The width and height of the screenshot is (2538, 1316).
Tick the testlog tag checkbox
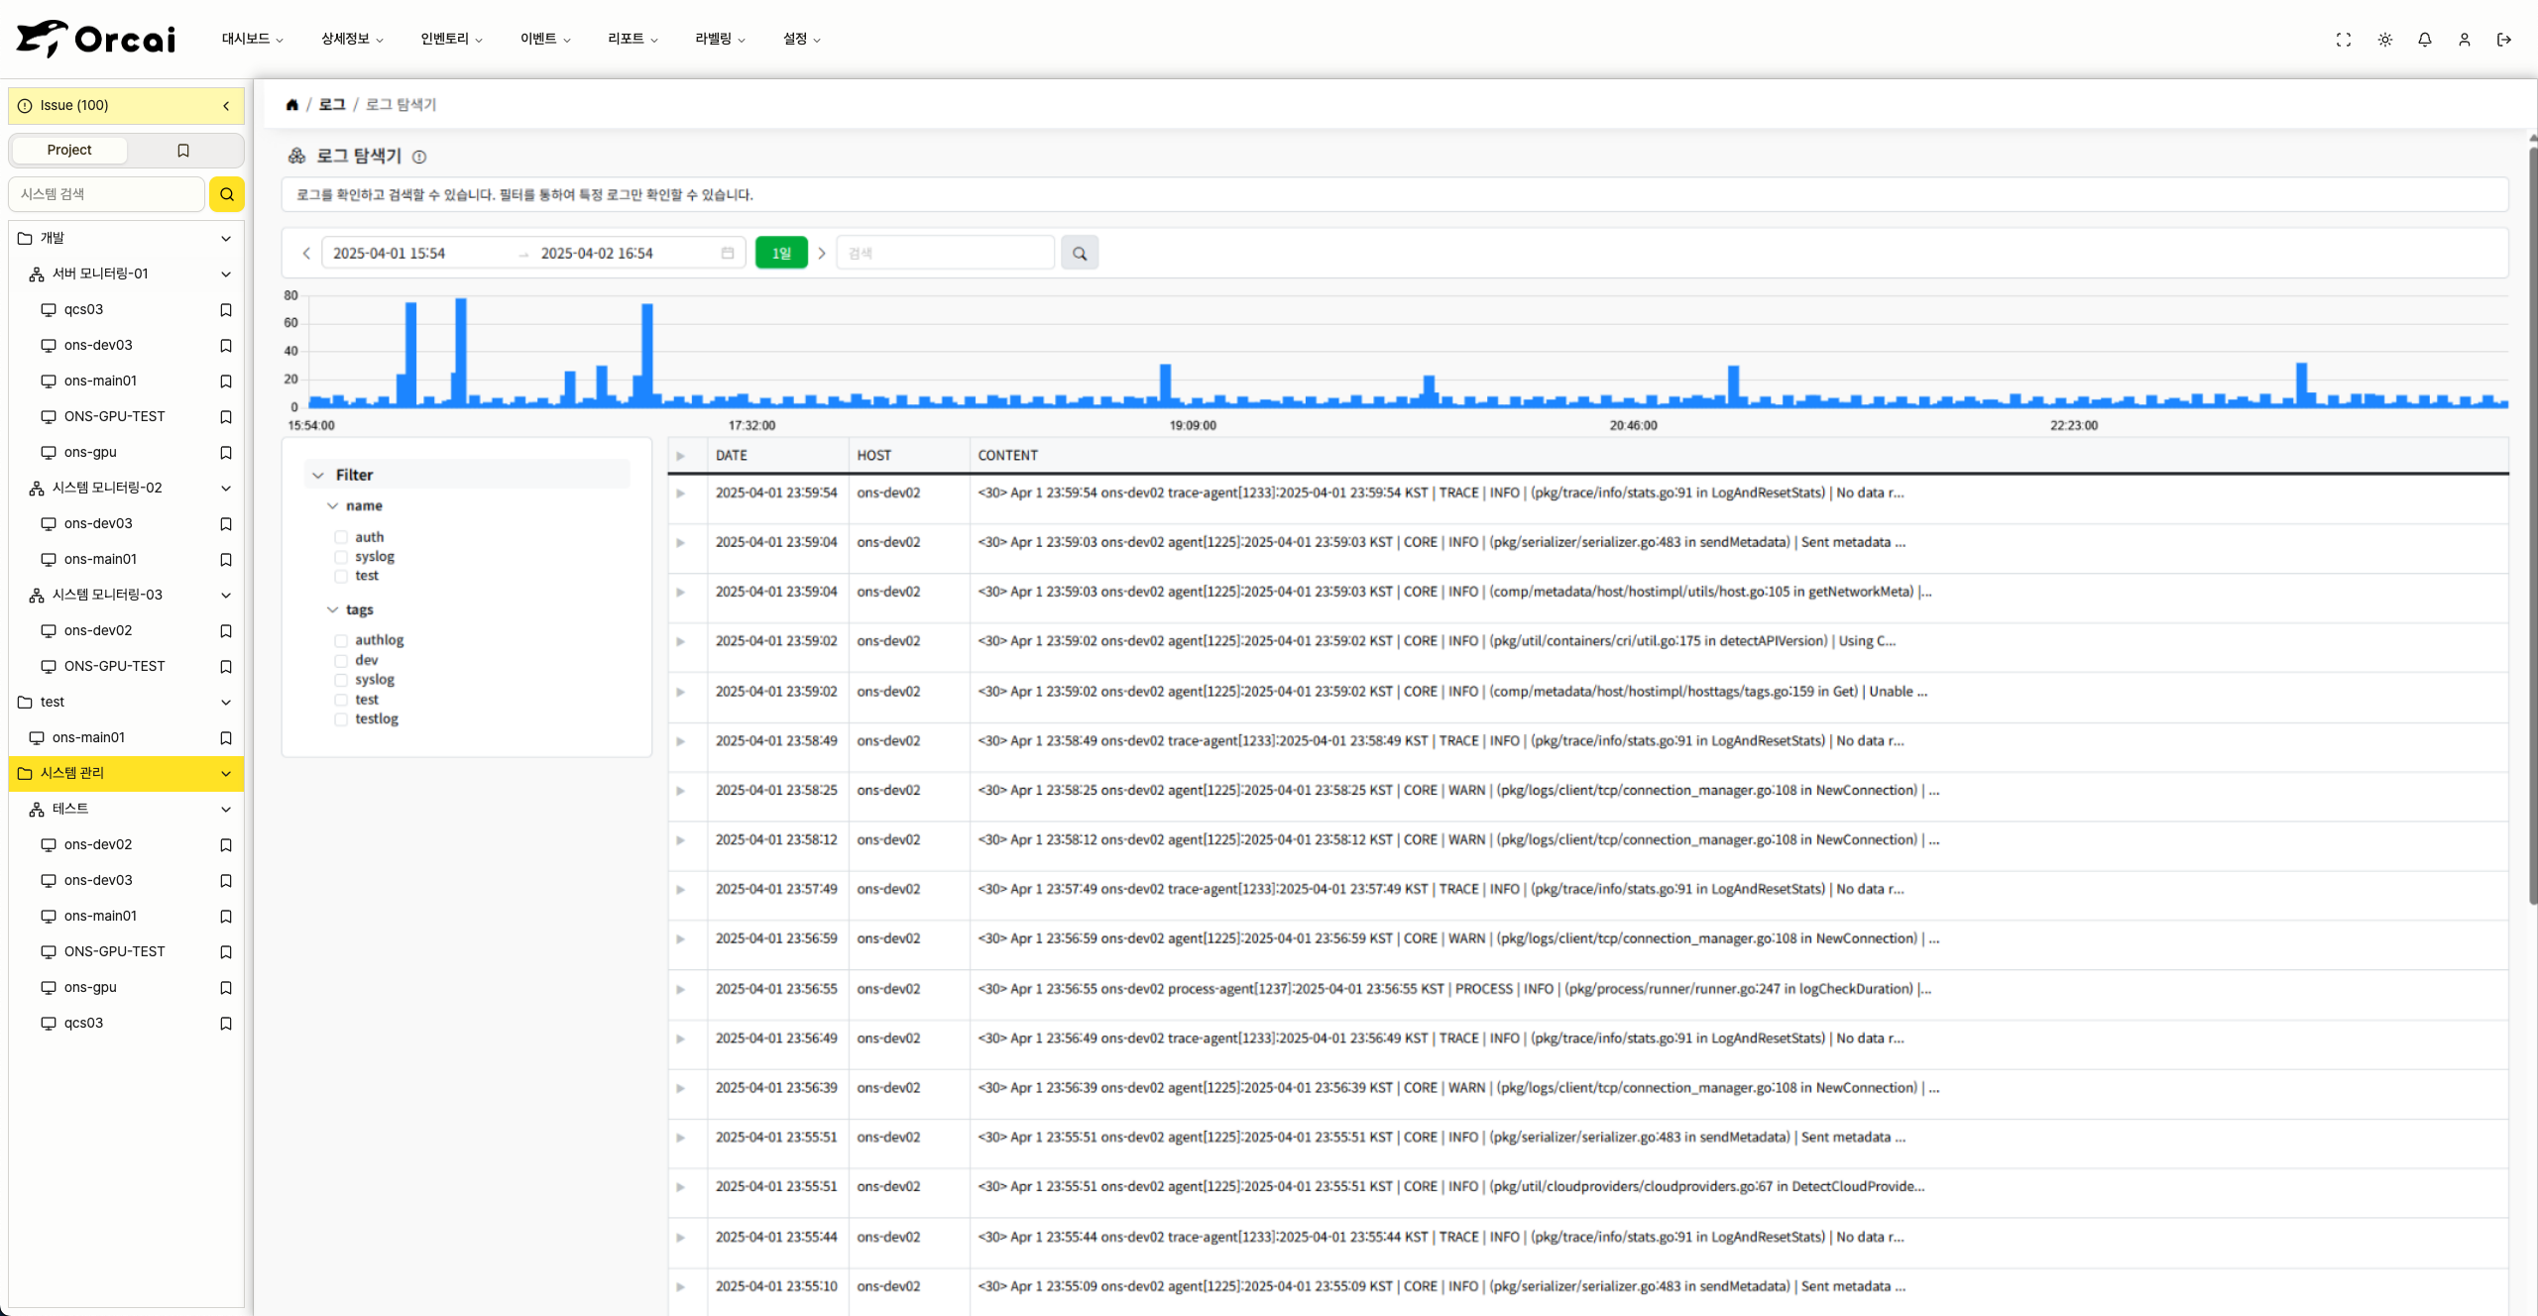pos(341,719)
